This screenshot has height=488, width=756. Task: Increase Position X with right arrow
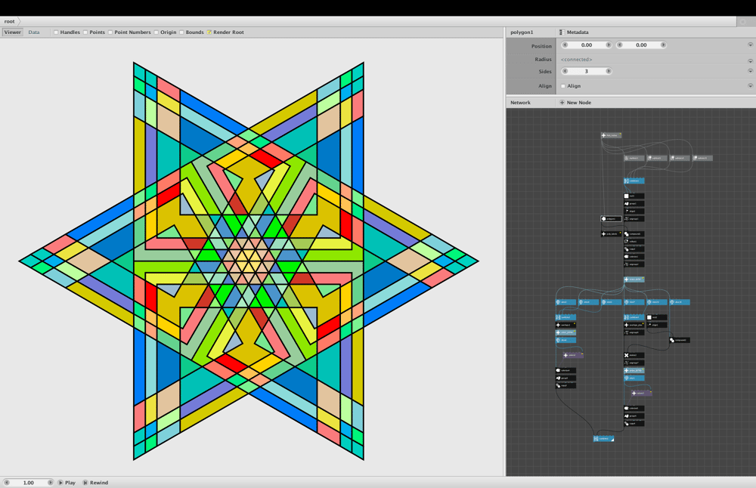[x=609, y=45]
